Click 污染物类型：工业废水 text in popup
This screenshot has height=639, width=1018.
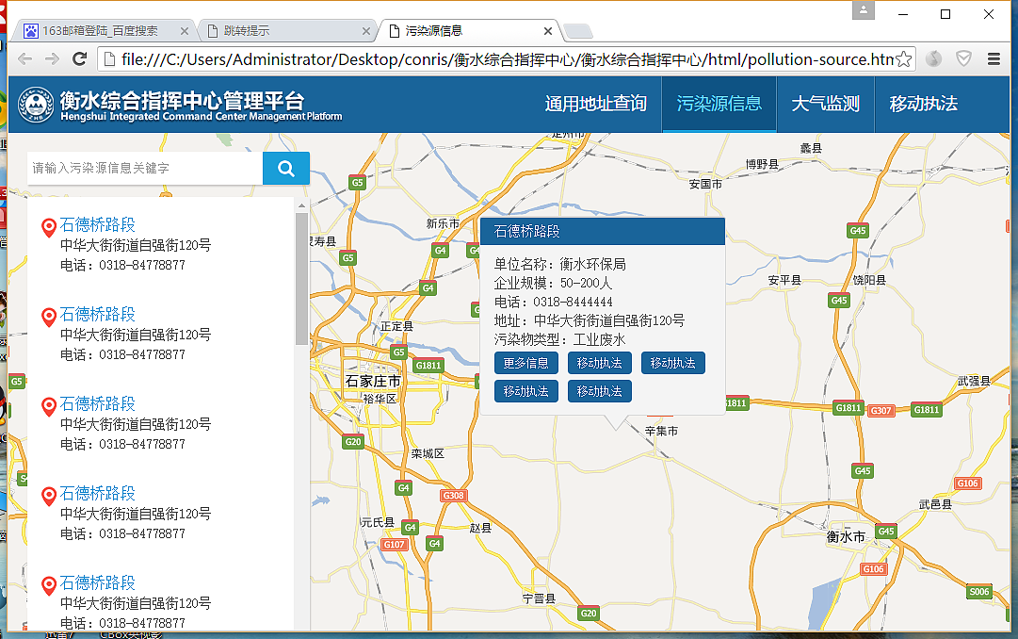pyautogui.click(x=559, y=339)
